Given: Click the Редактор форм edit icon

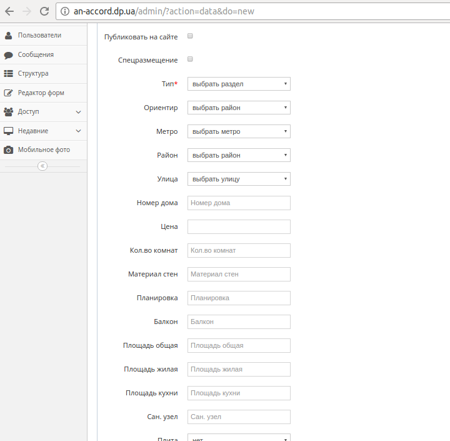Looking at the screenshot, I should [8, 93].
